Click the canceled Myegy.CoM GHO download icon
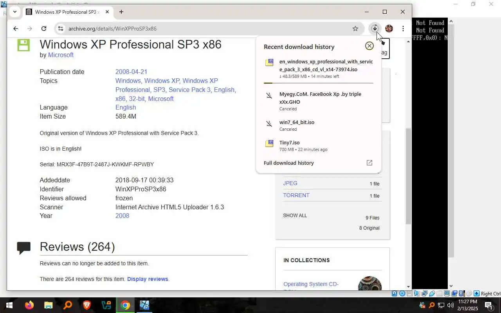Screen dimensions: 501x313 pyautogui.click(x=269, y=95)
